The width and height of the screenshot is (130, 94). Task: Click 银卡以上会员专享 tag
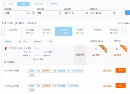coord(75,71)
